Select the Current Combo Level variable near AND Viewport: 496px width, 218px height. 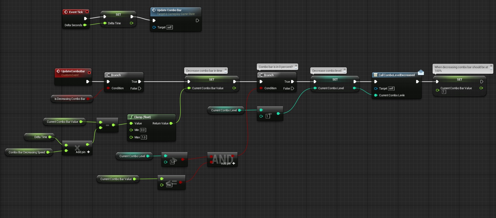click(134, 156)
